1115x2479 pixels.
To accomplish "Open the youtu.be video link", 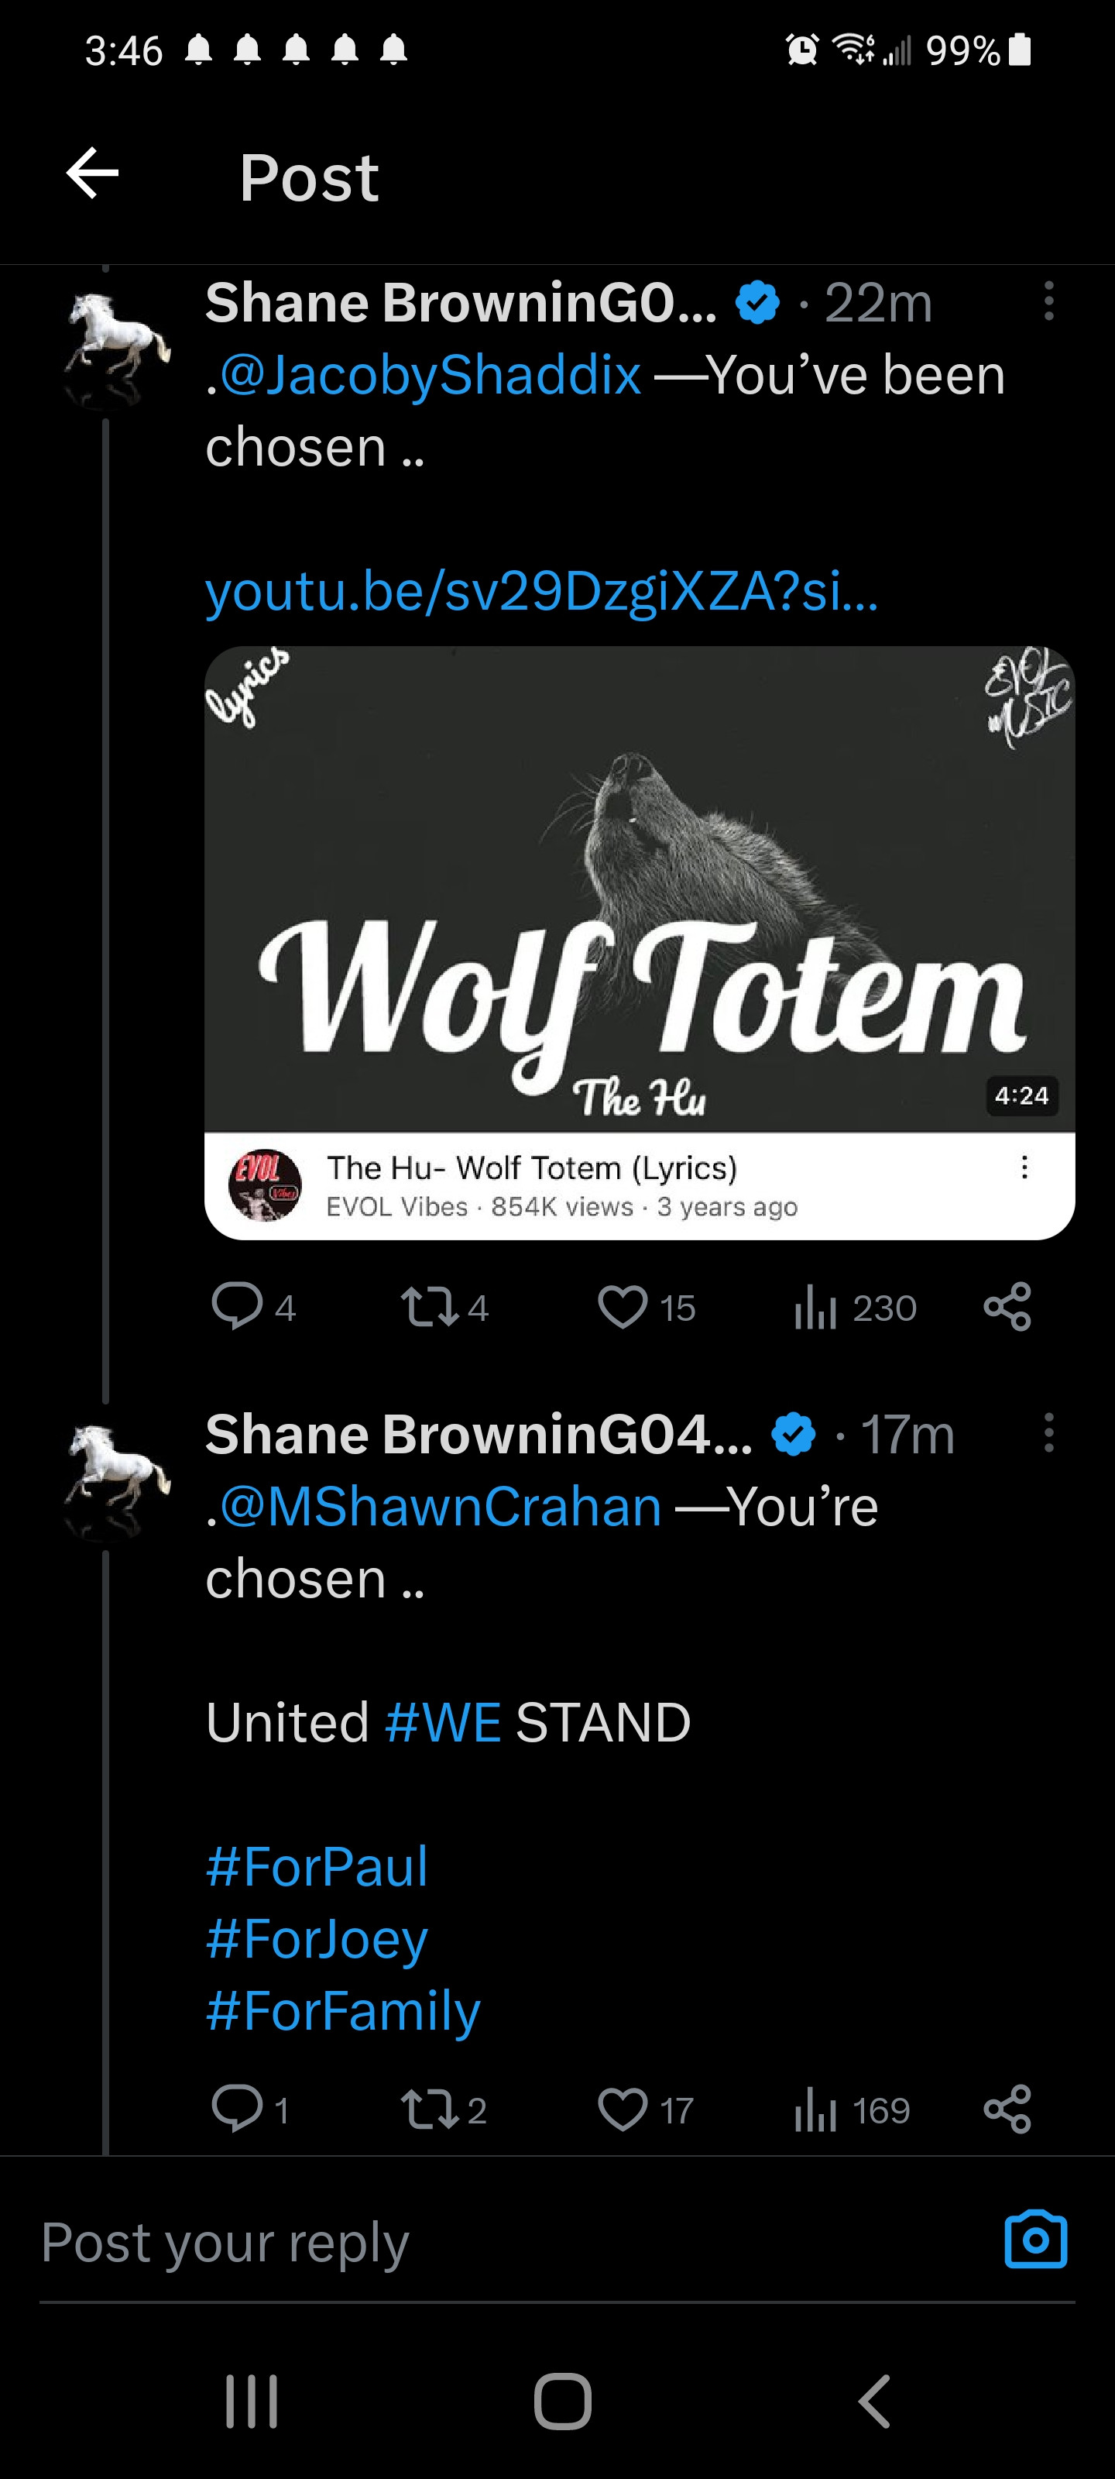I will click(540, 591).
